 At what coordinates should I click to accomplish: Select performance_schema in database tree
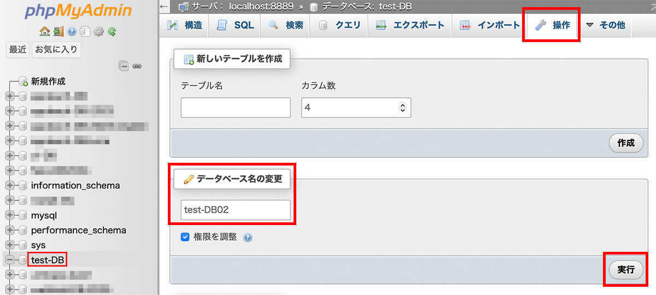pyautogui.click(x=79, y=230)
